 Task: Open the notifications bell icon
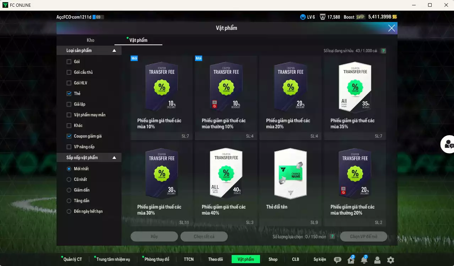[364, 260]
